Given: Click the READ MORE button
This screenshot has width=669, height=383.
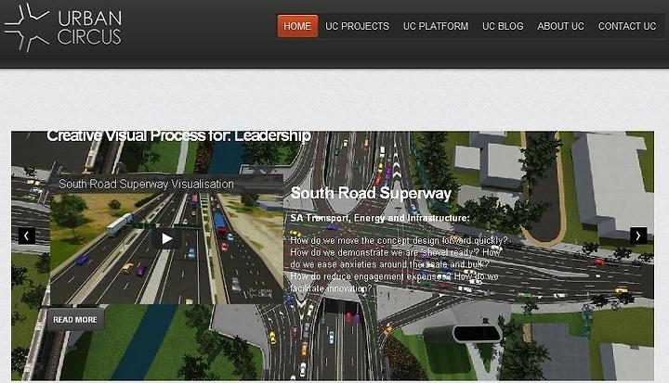Looking at the screenshot, I should pyautogui.click(x=75, y=320).
